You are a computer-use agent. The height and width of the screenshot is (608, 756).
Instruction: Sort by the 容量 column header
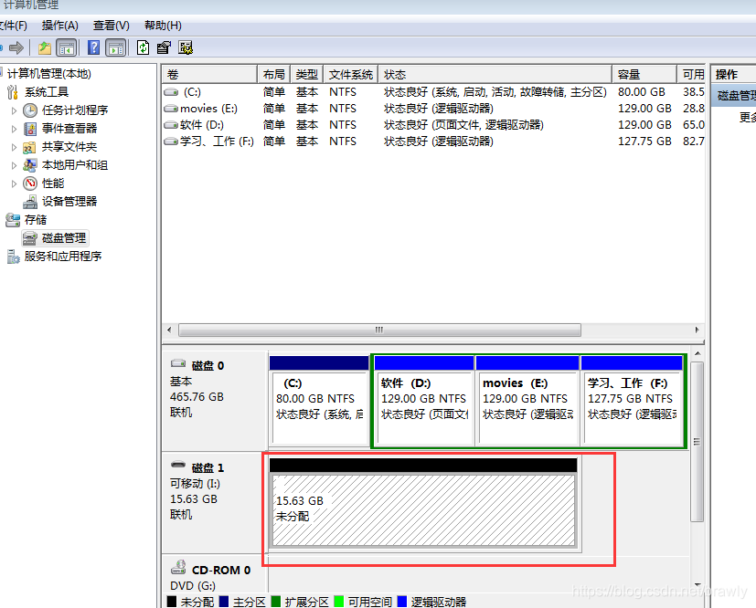point(644,75)
